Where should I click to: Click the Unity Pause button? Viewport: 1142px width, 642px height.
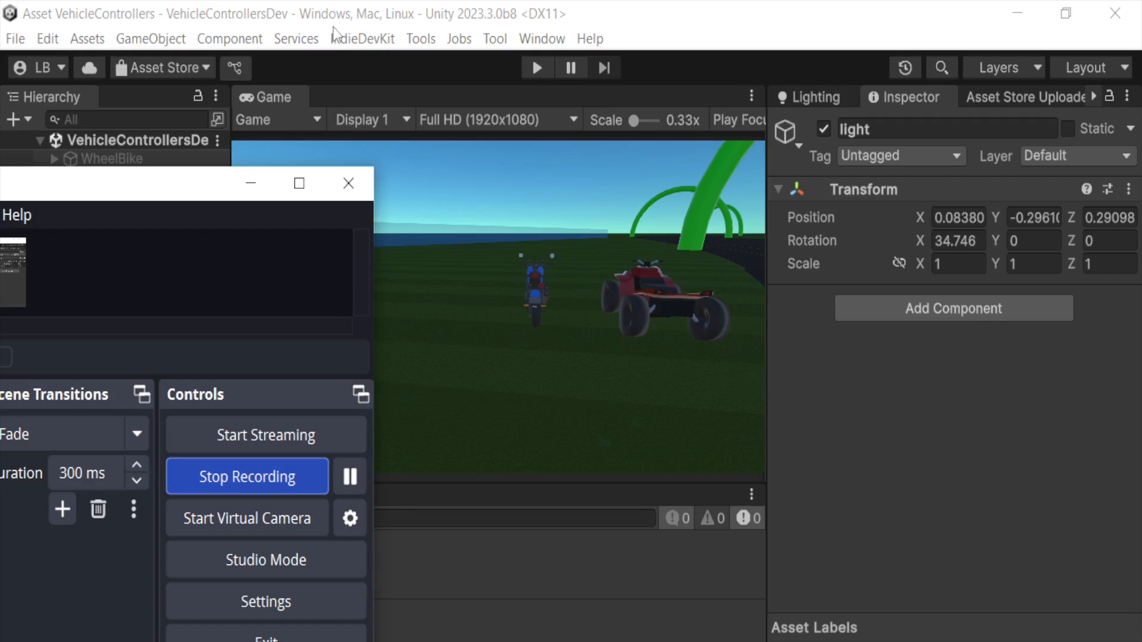pyautogui.click(x=570, y=68)
